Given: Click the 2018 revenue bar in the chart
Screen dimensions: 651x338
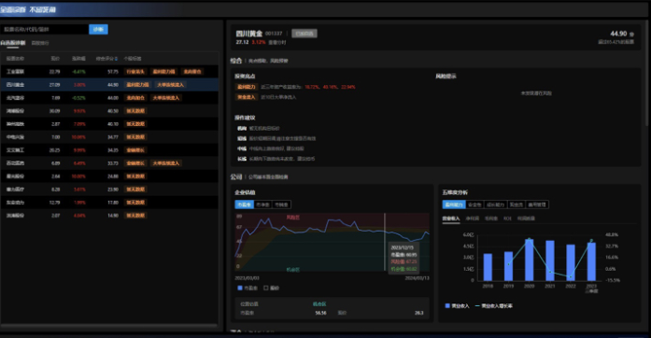Looking at the screenshot, I should pos(488,267).
